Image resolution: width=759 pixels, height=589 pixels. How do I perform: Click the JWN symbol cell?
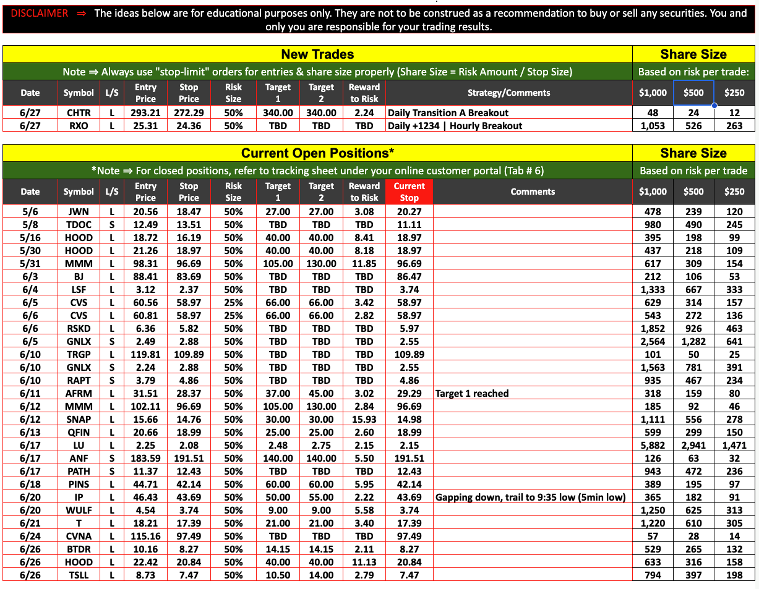point(79,212)
